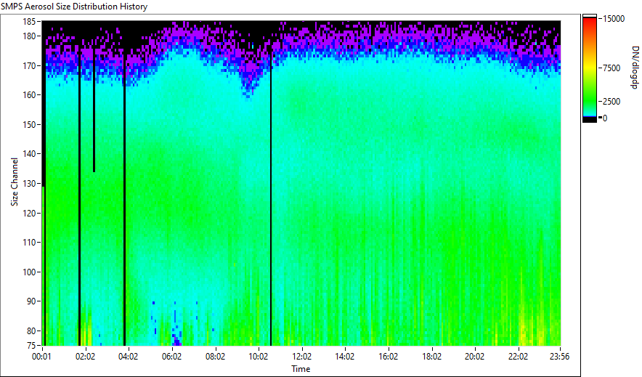Click the 12:02 time tick label
This screenshot has width=642, height=377.
pos(302,357)
